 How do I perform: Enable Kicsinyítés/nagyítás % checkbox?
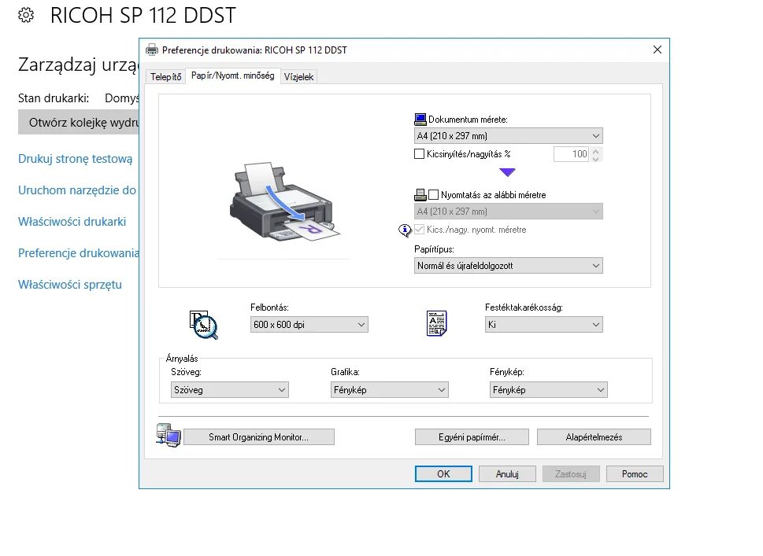click(x=419, y=154)
